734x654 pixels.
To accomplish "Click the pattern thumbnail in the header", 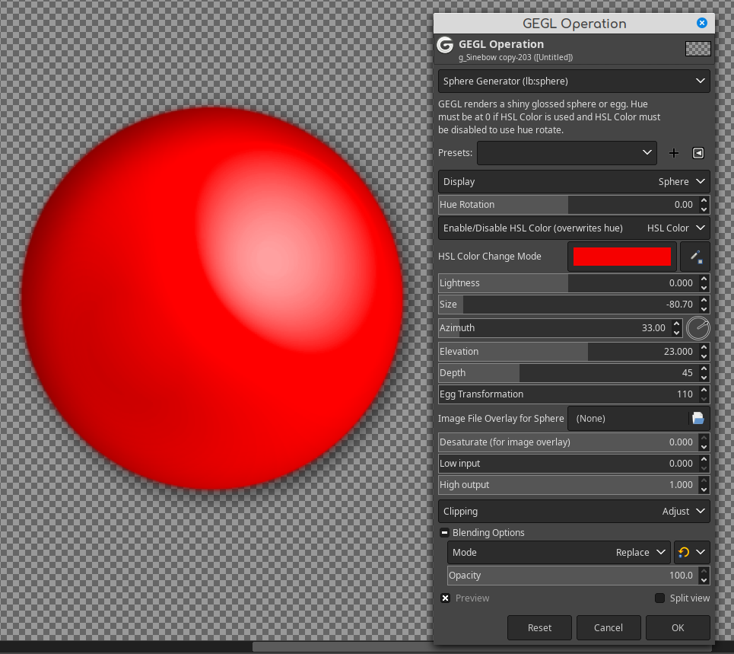I will tap(697, 48).
